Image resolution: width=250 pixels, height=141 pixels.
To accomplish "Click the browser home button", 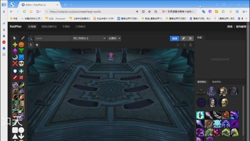I will pos(31,12).
